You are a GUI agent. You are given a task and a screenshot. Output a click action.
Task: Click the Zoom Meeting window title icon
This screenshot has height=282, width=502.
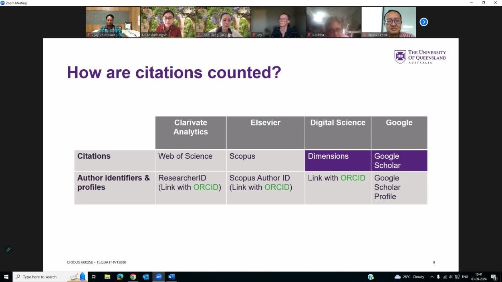[2, 3]
